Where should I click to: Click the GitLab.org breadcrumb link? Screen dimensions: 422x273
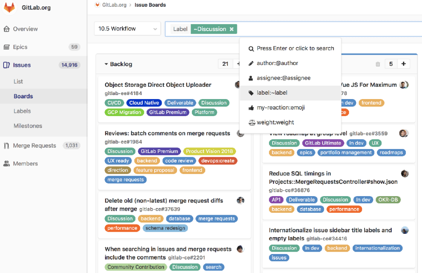[115, 5]
